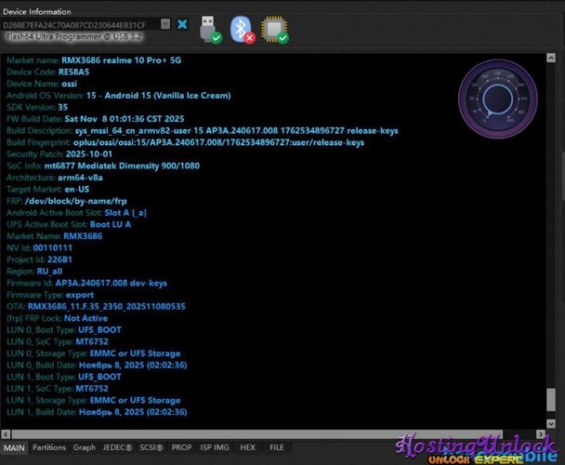The height and width of the screenshot is (465, 565).
Task: Click Android Active Boot Slot A value
Action: (125, 213)
